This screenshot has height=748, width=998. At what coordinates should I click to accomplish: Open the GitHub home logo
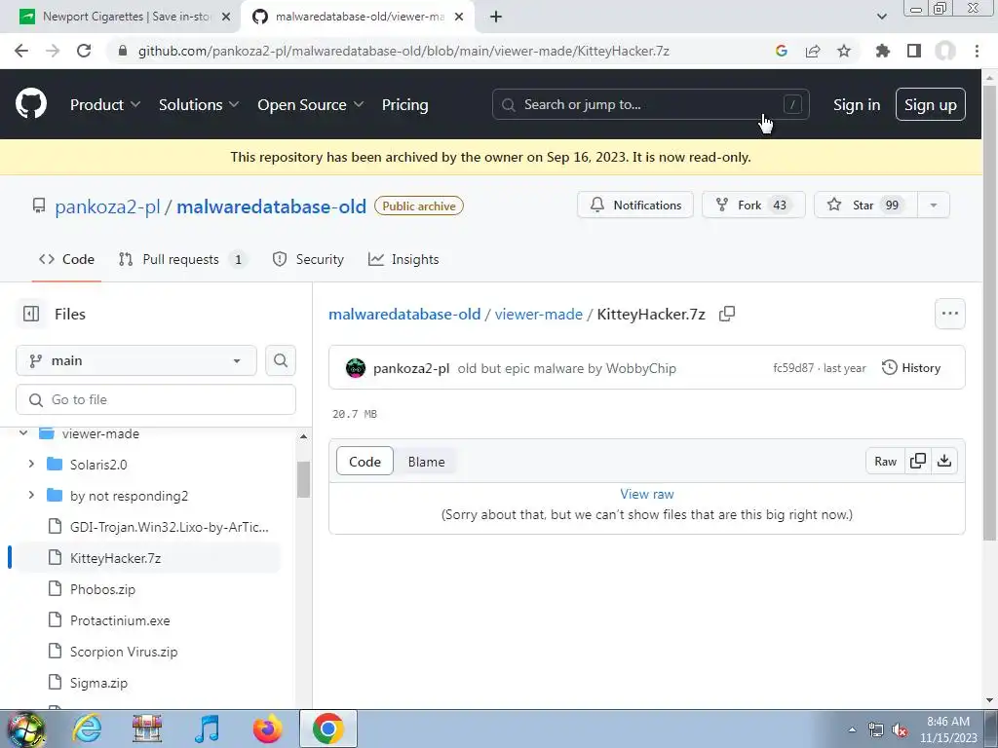(30, 104)
